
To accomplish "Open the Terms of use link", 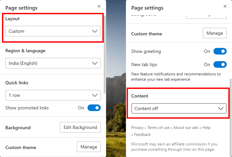I will pyautogui.click(x=158, y=128).
